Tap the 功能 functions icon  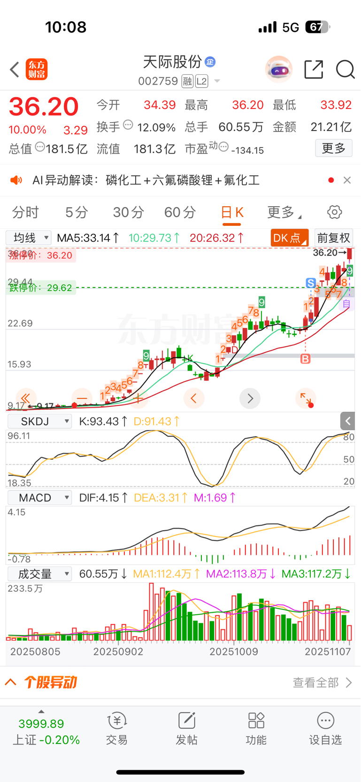click(x=256, y=728)
